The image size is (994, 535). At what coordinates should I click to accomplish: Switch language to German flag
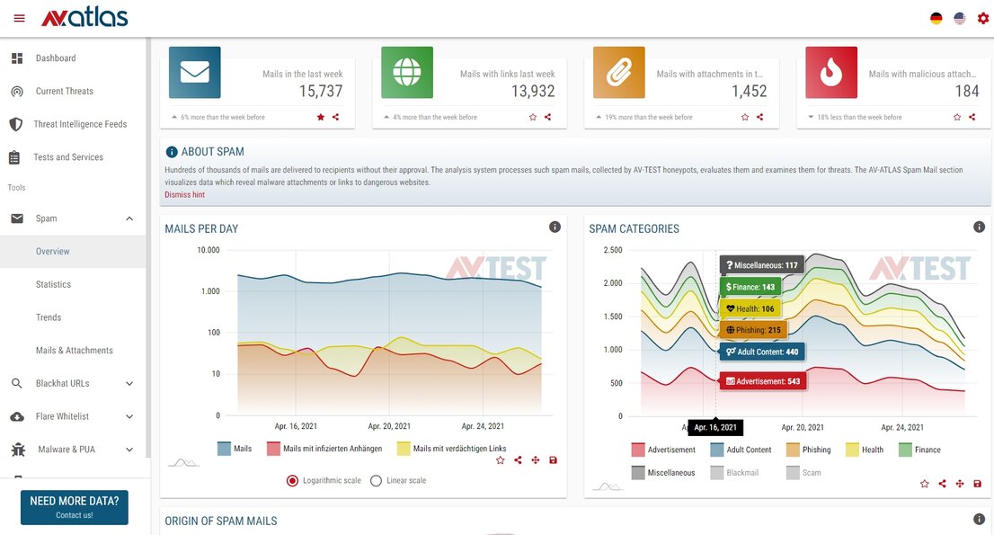(x=936, y=18)
